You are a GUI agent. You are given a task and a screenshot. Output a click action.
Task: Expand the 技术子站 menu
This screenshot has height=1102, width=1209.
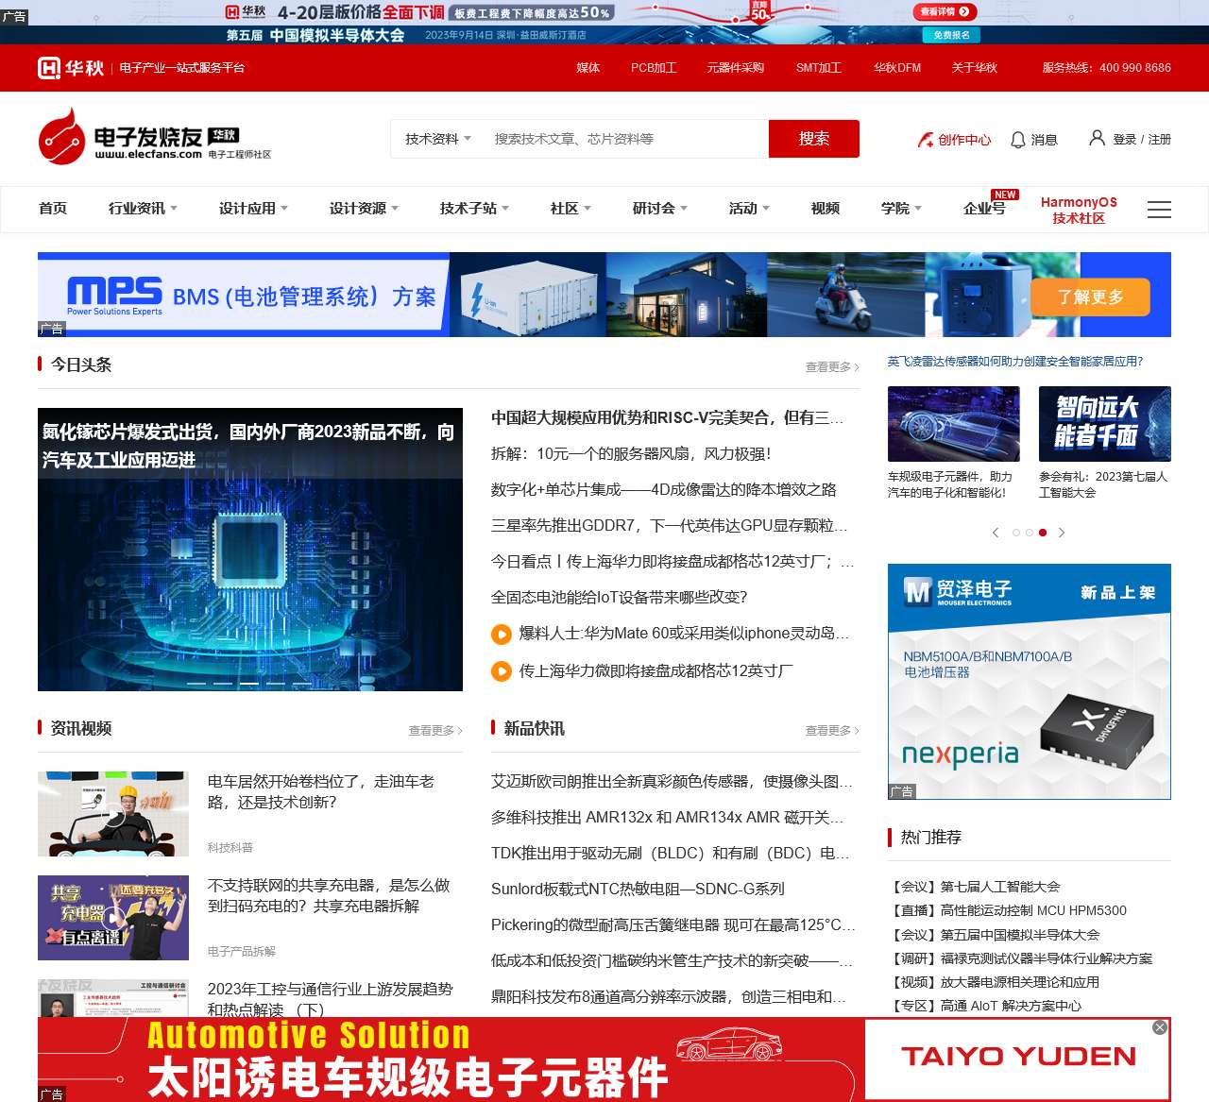pyautogui.click(x=474, y=209)
